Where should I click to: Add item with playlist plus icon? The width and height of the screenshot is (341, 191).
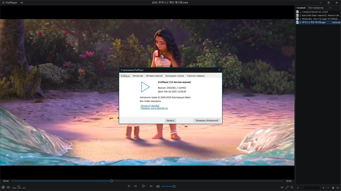click(323, 188)
